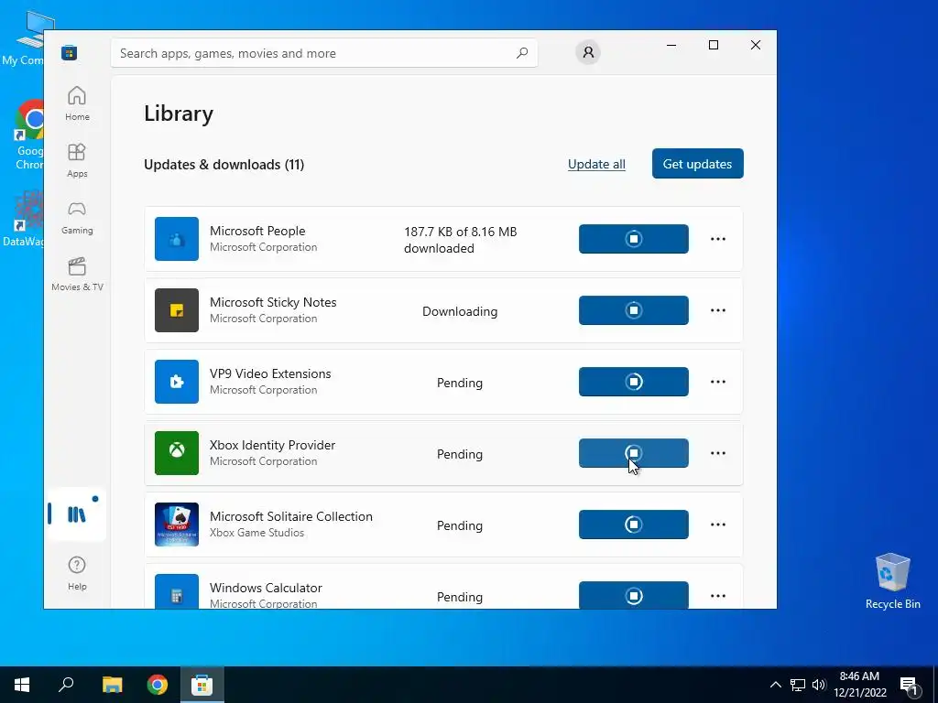The width and height of the screenshot is (938, 703).
Task: Click the Update all link
Action: [596, 164]
